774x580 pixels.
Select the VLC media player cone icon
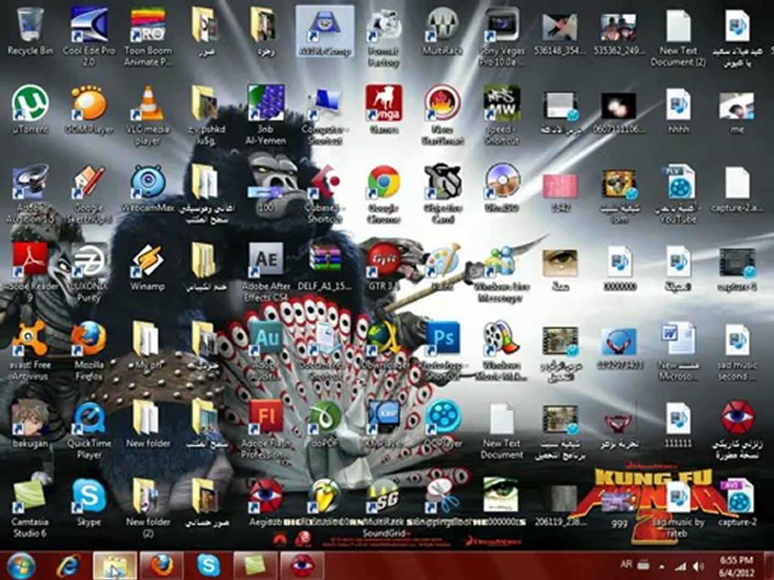coord(148,115)
